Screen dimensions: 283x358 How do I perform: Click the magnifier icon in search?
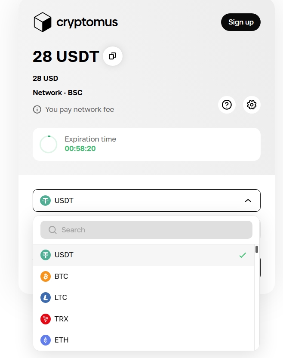point(52,230)
